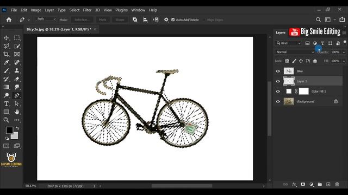The height and width of the screenshot is (195, 348).
Task: Select the Healing Brush tool
Action: click(x=17, y=62)
